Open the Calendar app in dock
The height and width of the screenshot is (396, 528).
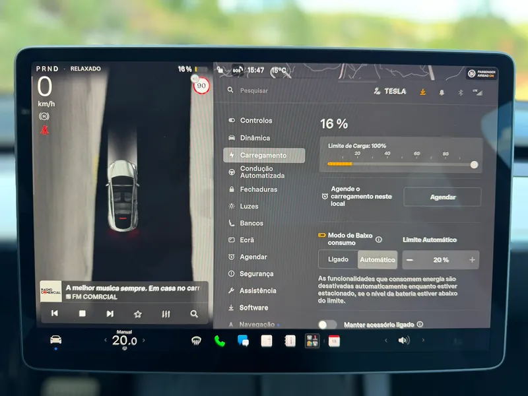[334, 341]
